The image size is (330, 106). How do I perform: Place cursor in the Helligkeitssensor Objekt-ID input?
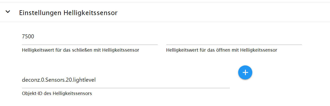point(126,80)
